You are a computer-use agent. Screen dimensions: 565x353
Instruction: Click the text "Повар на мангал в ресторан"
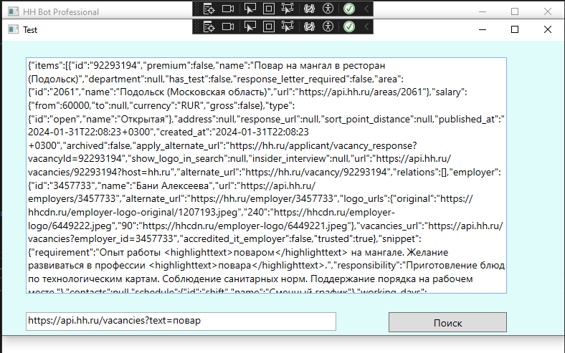(x=320, y=66)
